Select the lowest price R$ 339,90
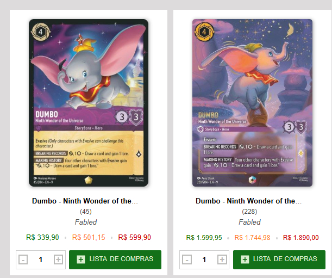The image size is (332, 278). (42, 237)
